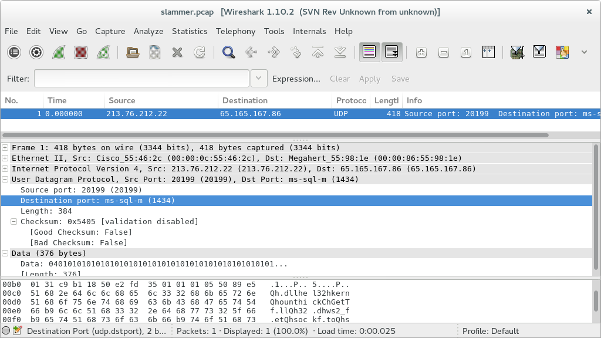601x338 pixels.
Task: Open the Edit menu
Action: [33, 32]
